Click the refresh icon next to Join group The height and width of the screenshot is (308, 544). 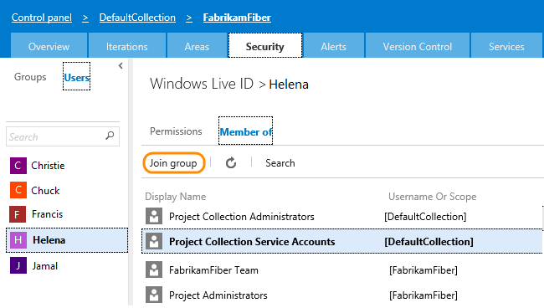point(231,162)
